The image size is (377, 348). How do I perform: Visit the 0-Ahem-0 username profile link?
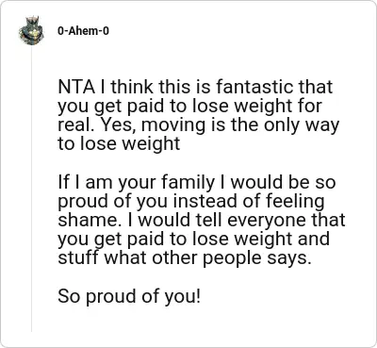click(x=83, y=31)
